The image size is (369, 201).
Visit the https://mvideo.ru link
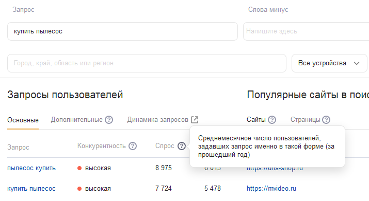coord(271,188)
